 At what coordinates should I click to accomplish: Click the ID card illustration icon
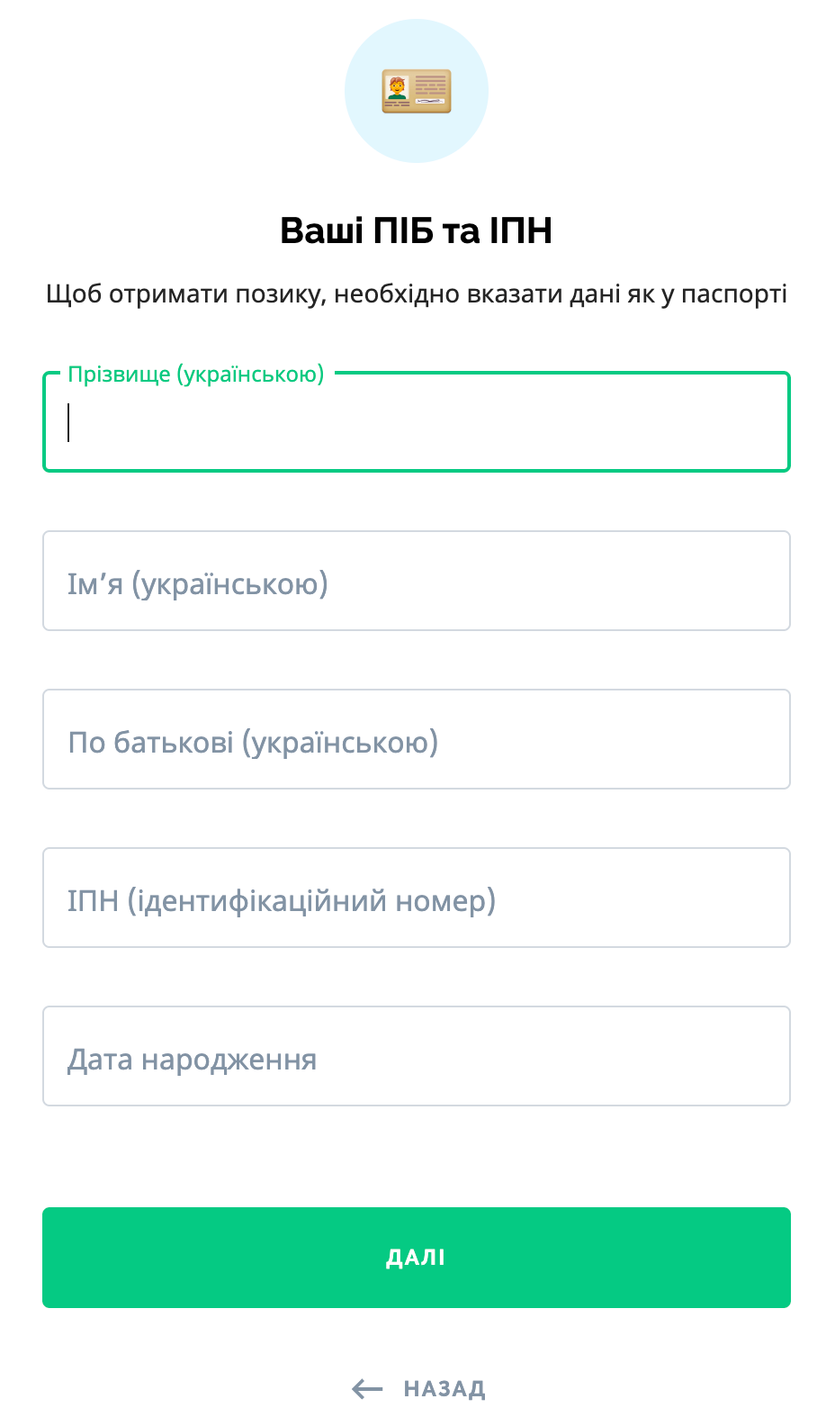tap(417, 92)
